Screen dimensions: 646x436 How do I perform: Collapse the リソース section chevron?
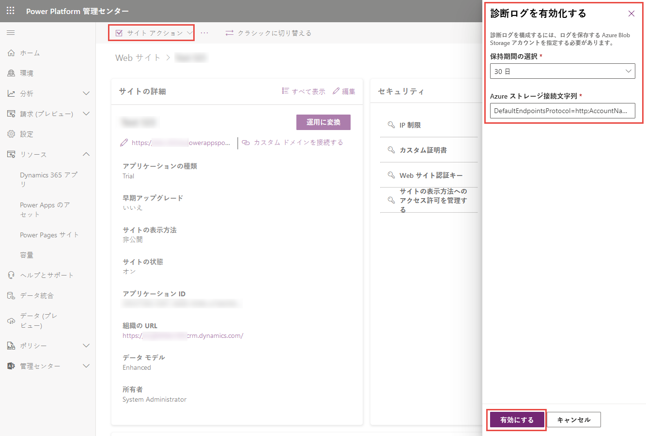[86, 154]
